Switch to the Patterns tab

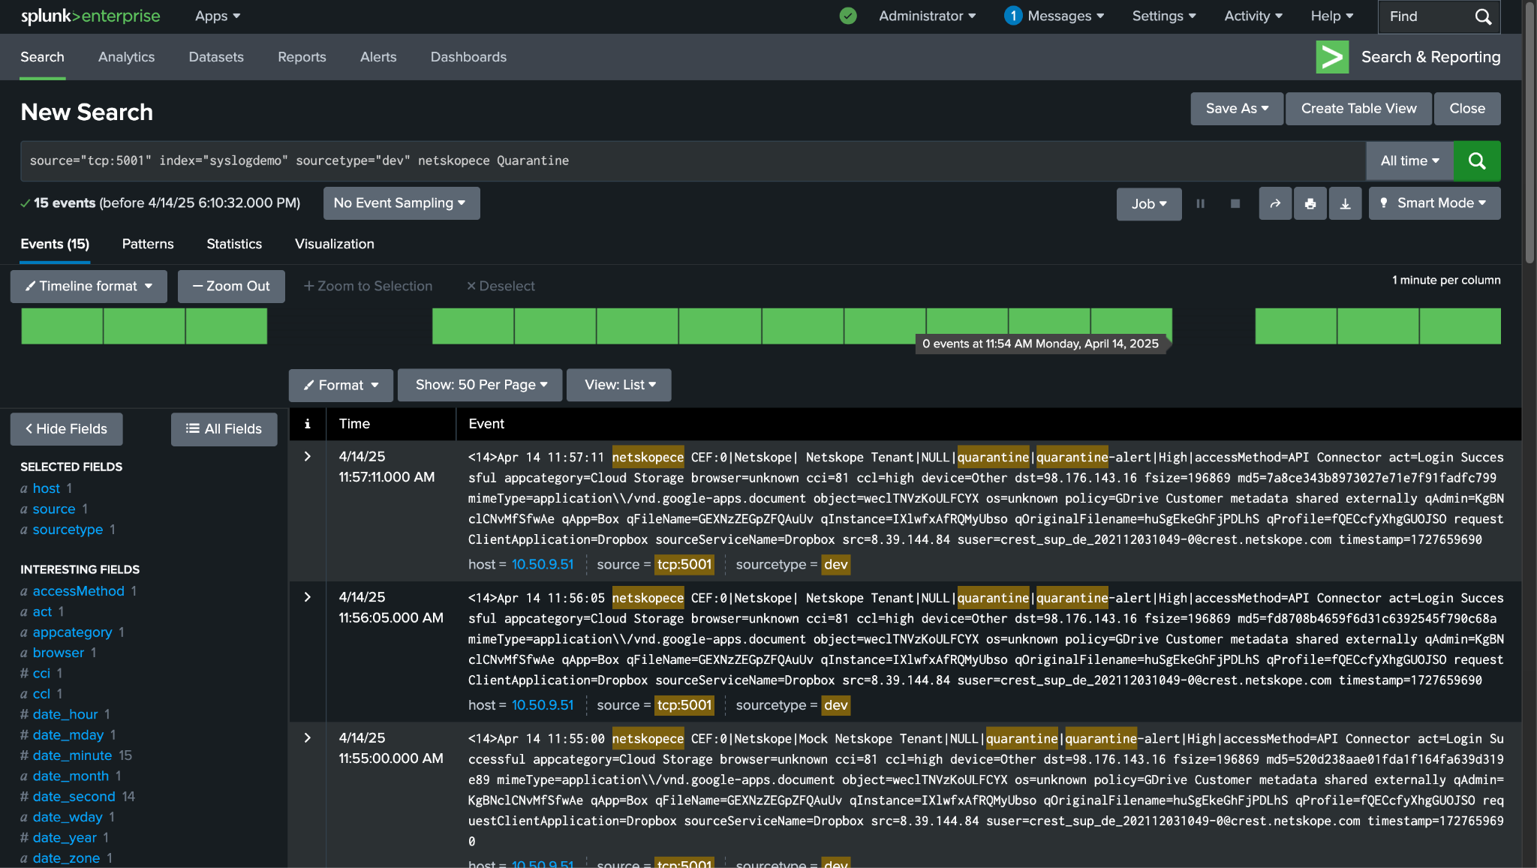[x=148, y=244]
